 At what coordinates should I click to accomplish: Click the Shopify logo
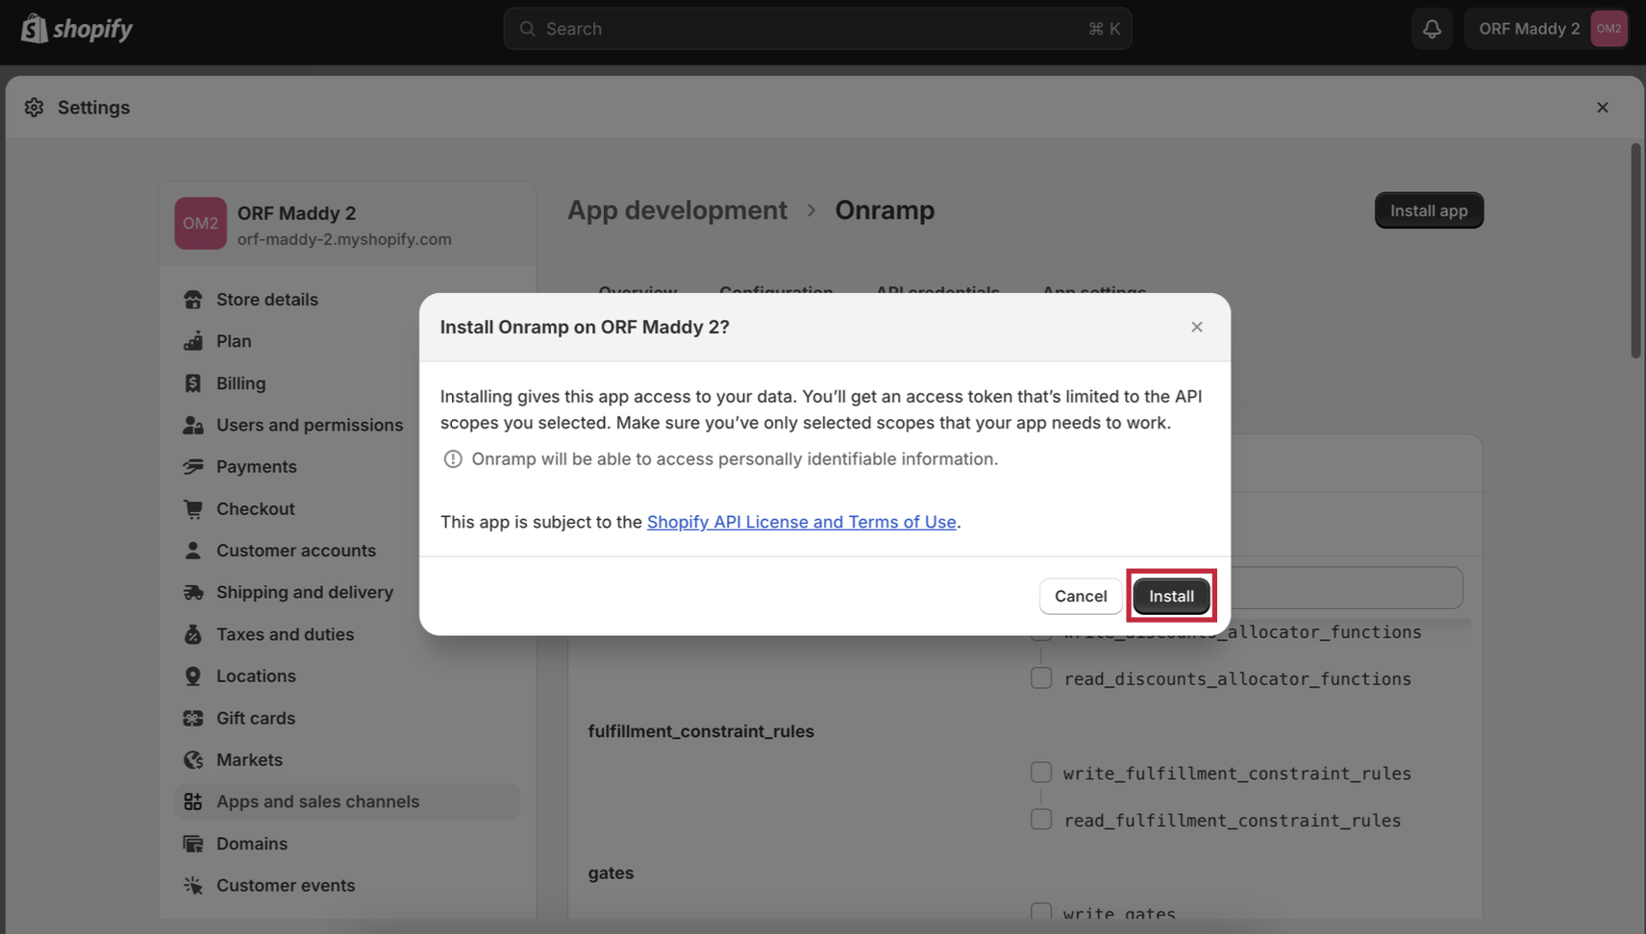pyautogui.click(x=77, y=29)
